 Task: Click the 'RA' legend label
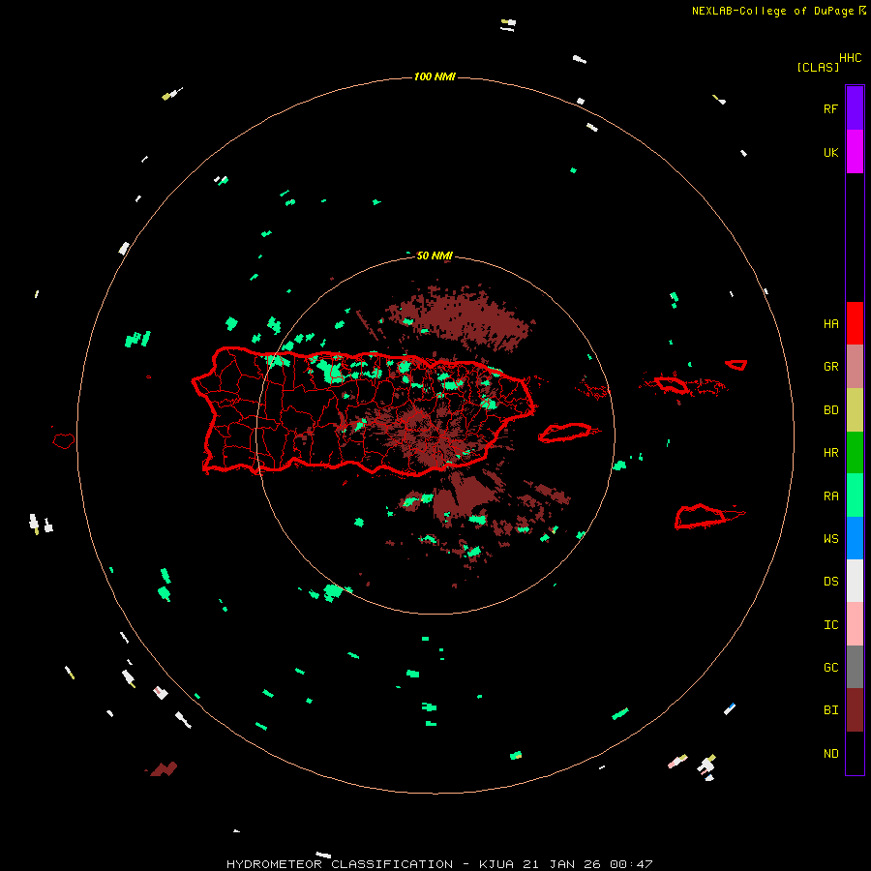click(830, 496)
